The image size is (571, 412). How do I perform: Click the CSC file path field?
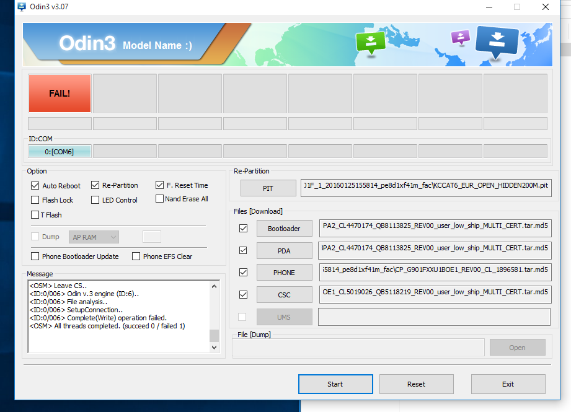coord(435,294)
